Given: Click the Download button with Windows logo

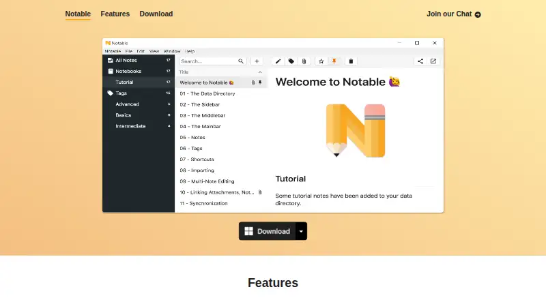Looking at the screenshot, I should tap(268, 231).
